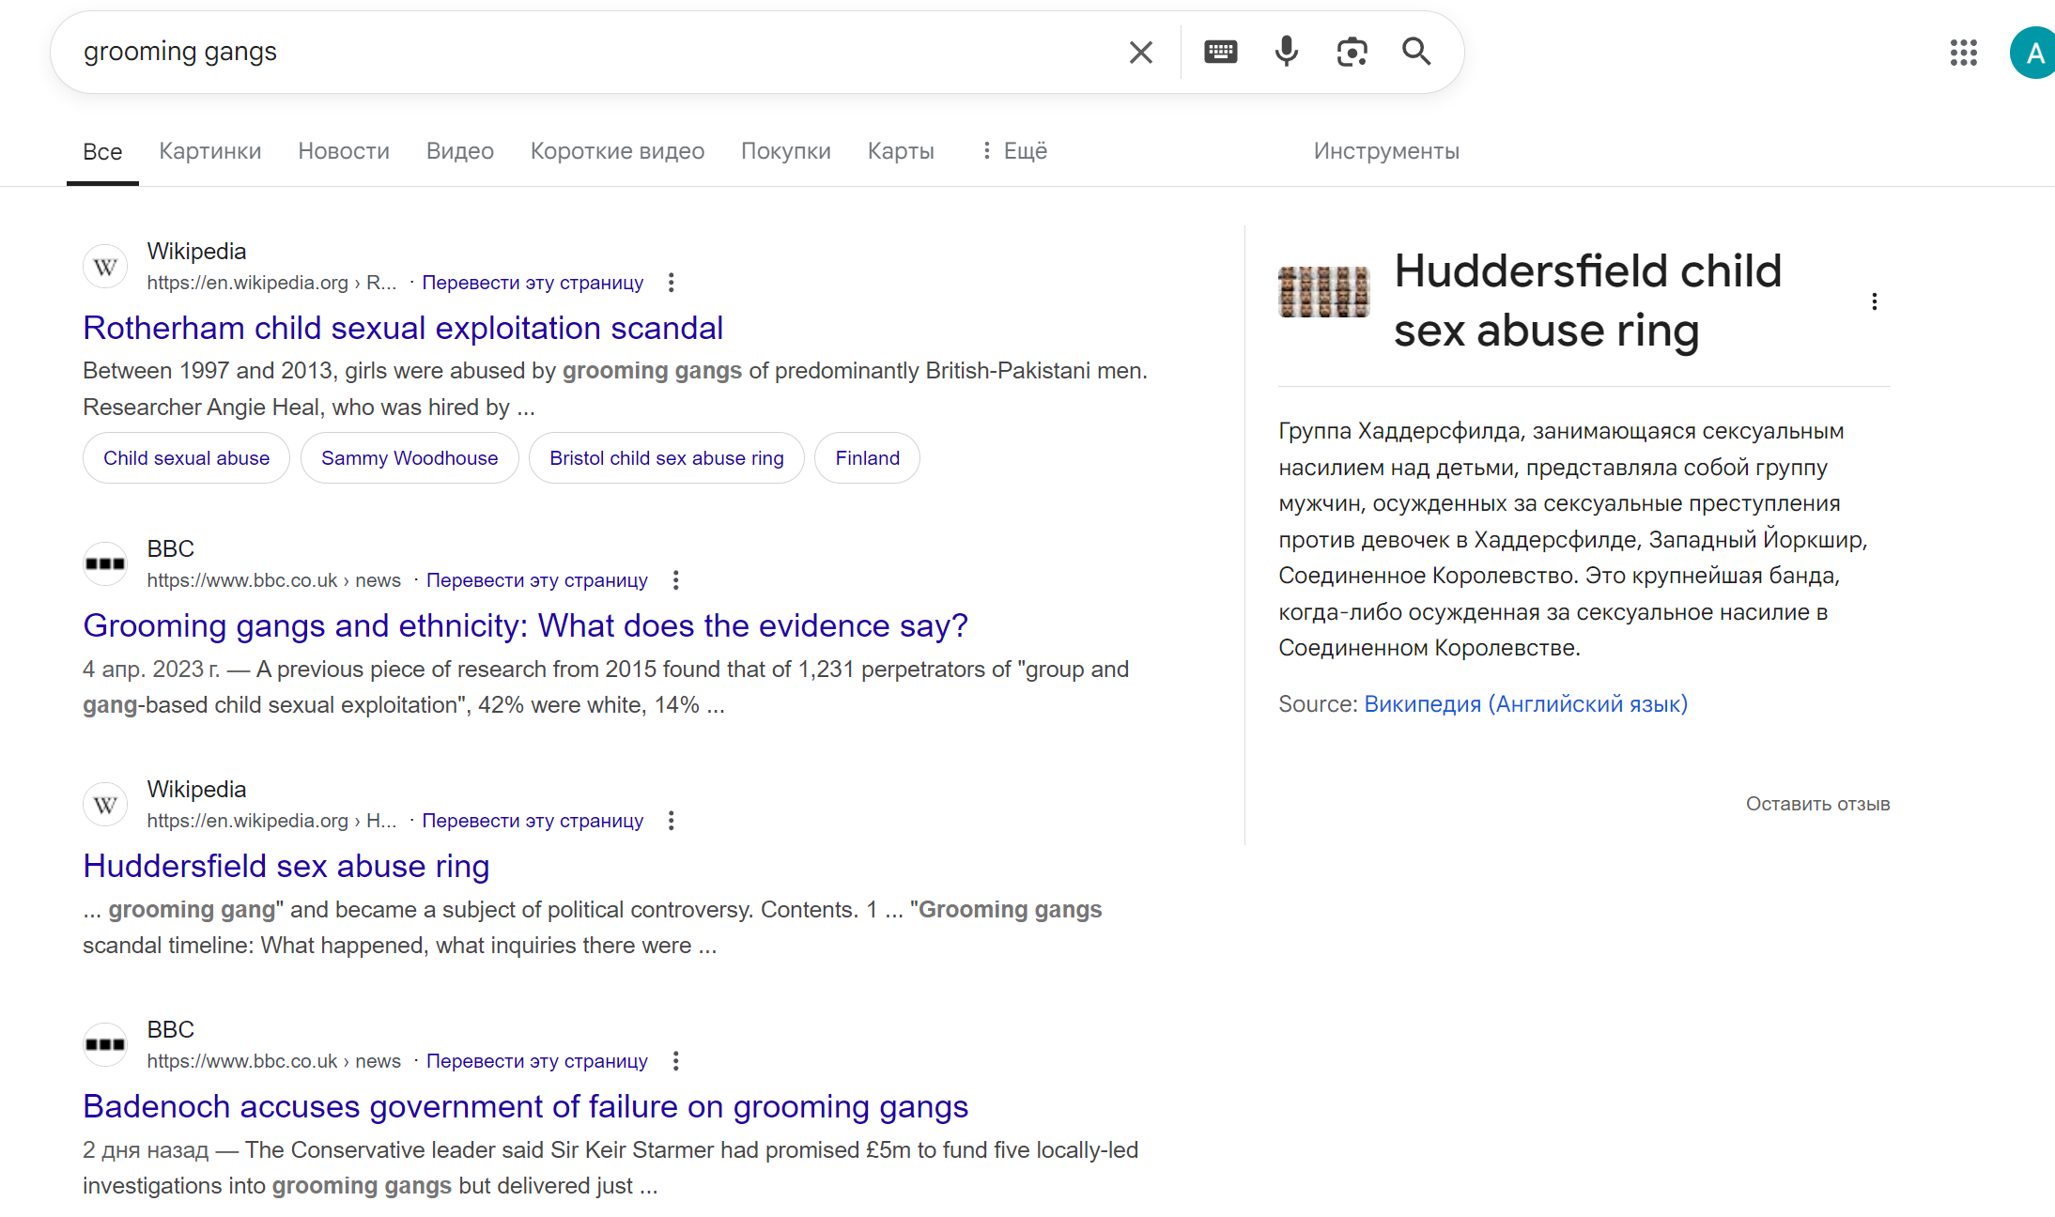
Task: Click the bbc.co.uk URL of Badenoch result
Action: coord(273,1061)
